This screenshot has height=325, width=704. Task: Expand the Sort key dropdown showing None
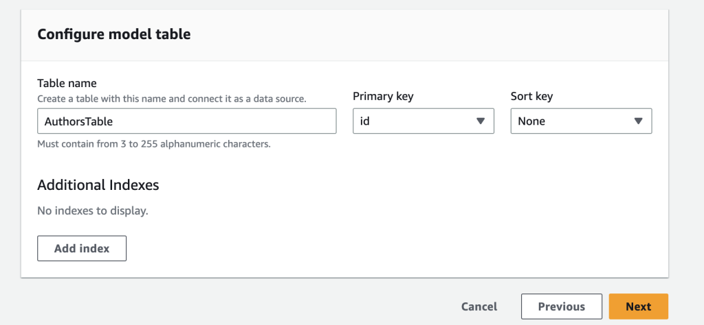581,121
